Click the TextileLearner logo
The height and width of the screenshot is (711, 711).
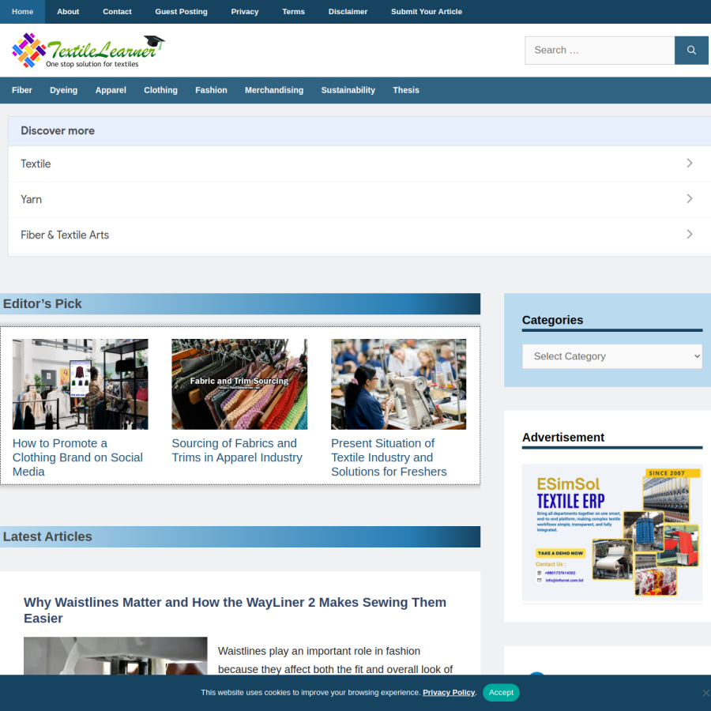(88, 51)
